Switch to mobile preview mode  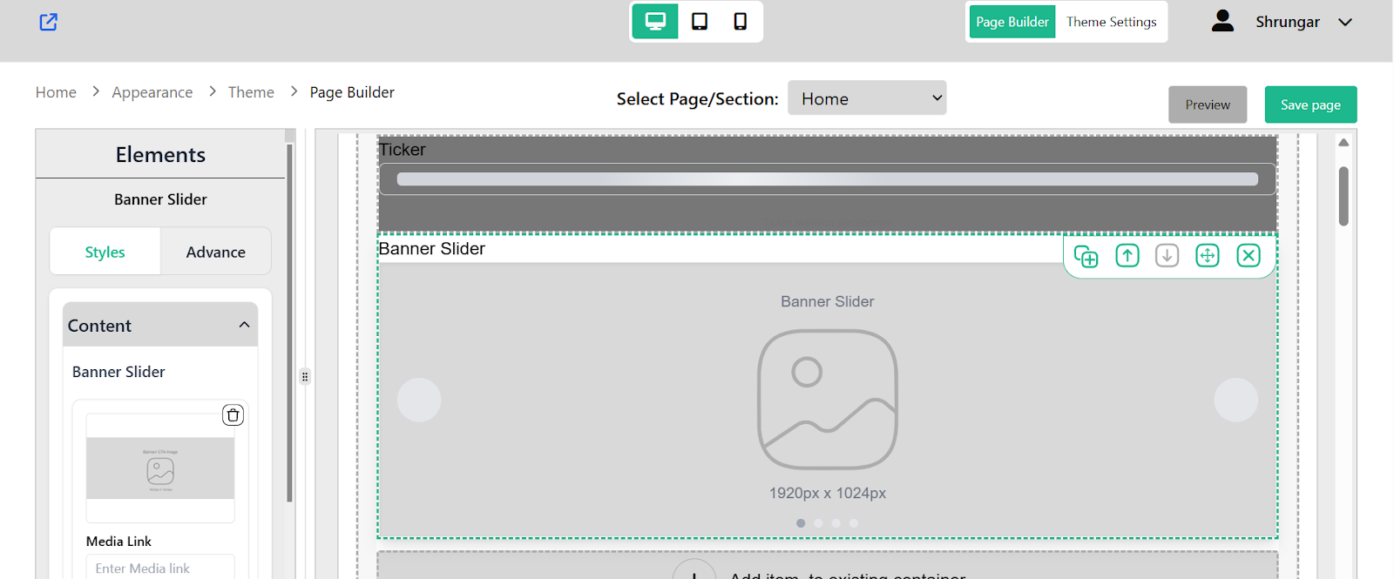740,22
